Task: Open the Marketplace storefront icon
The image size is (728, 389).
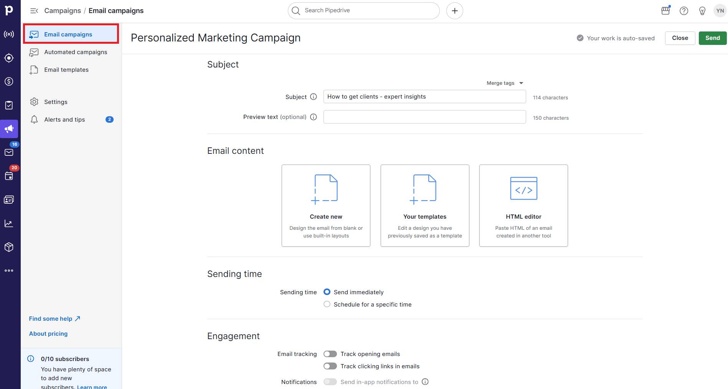Action: pos(665,10)
